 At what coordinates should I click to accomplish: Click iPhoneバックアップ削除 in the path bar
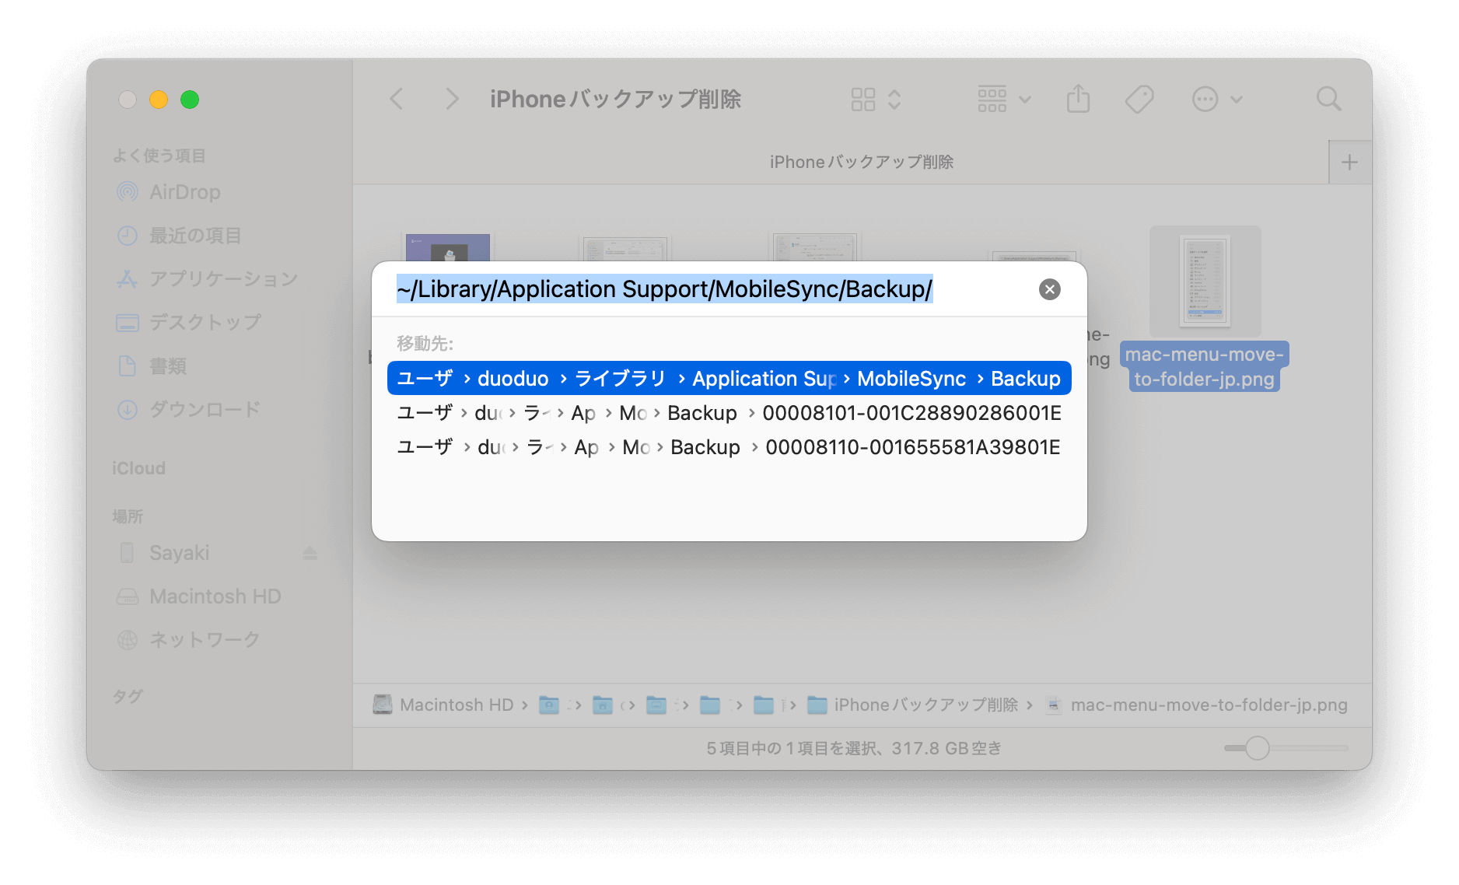913,705
